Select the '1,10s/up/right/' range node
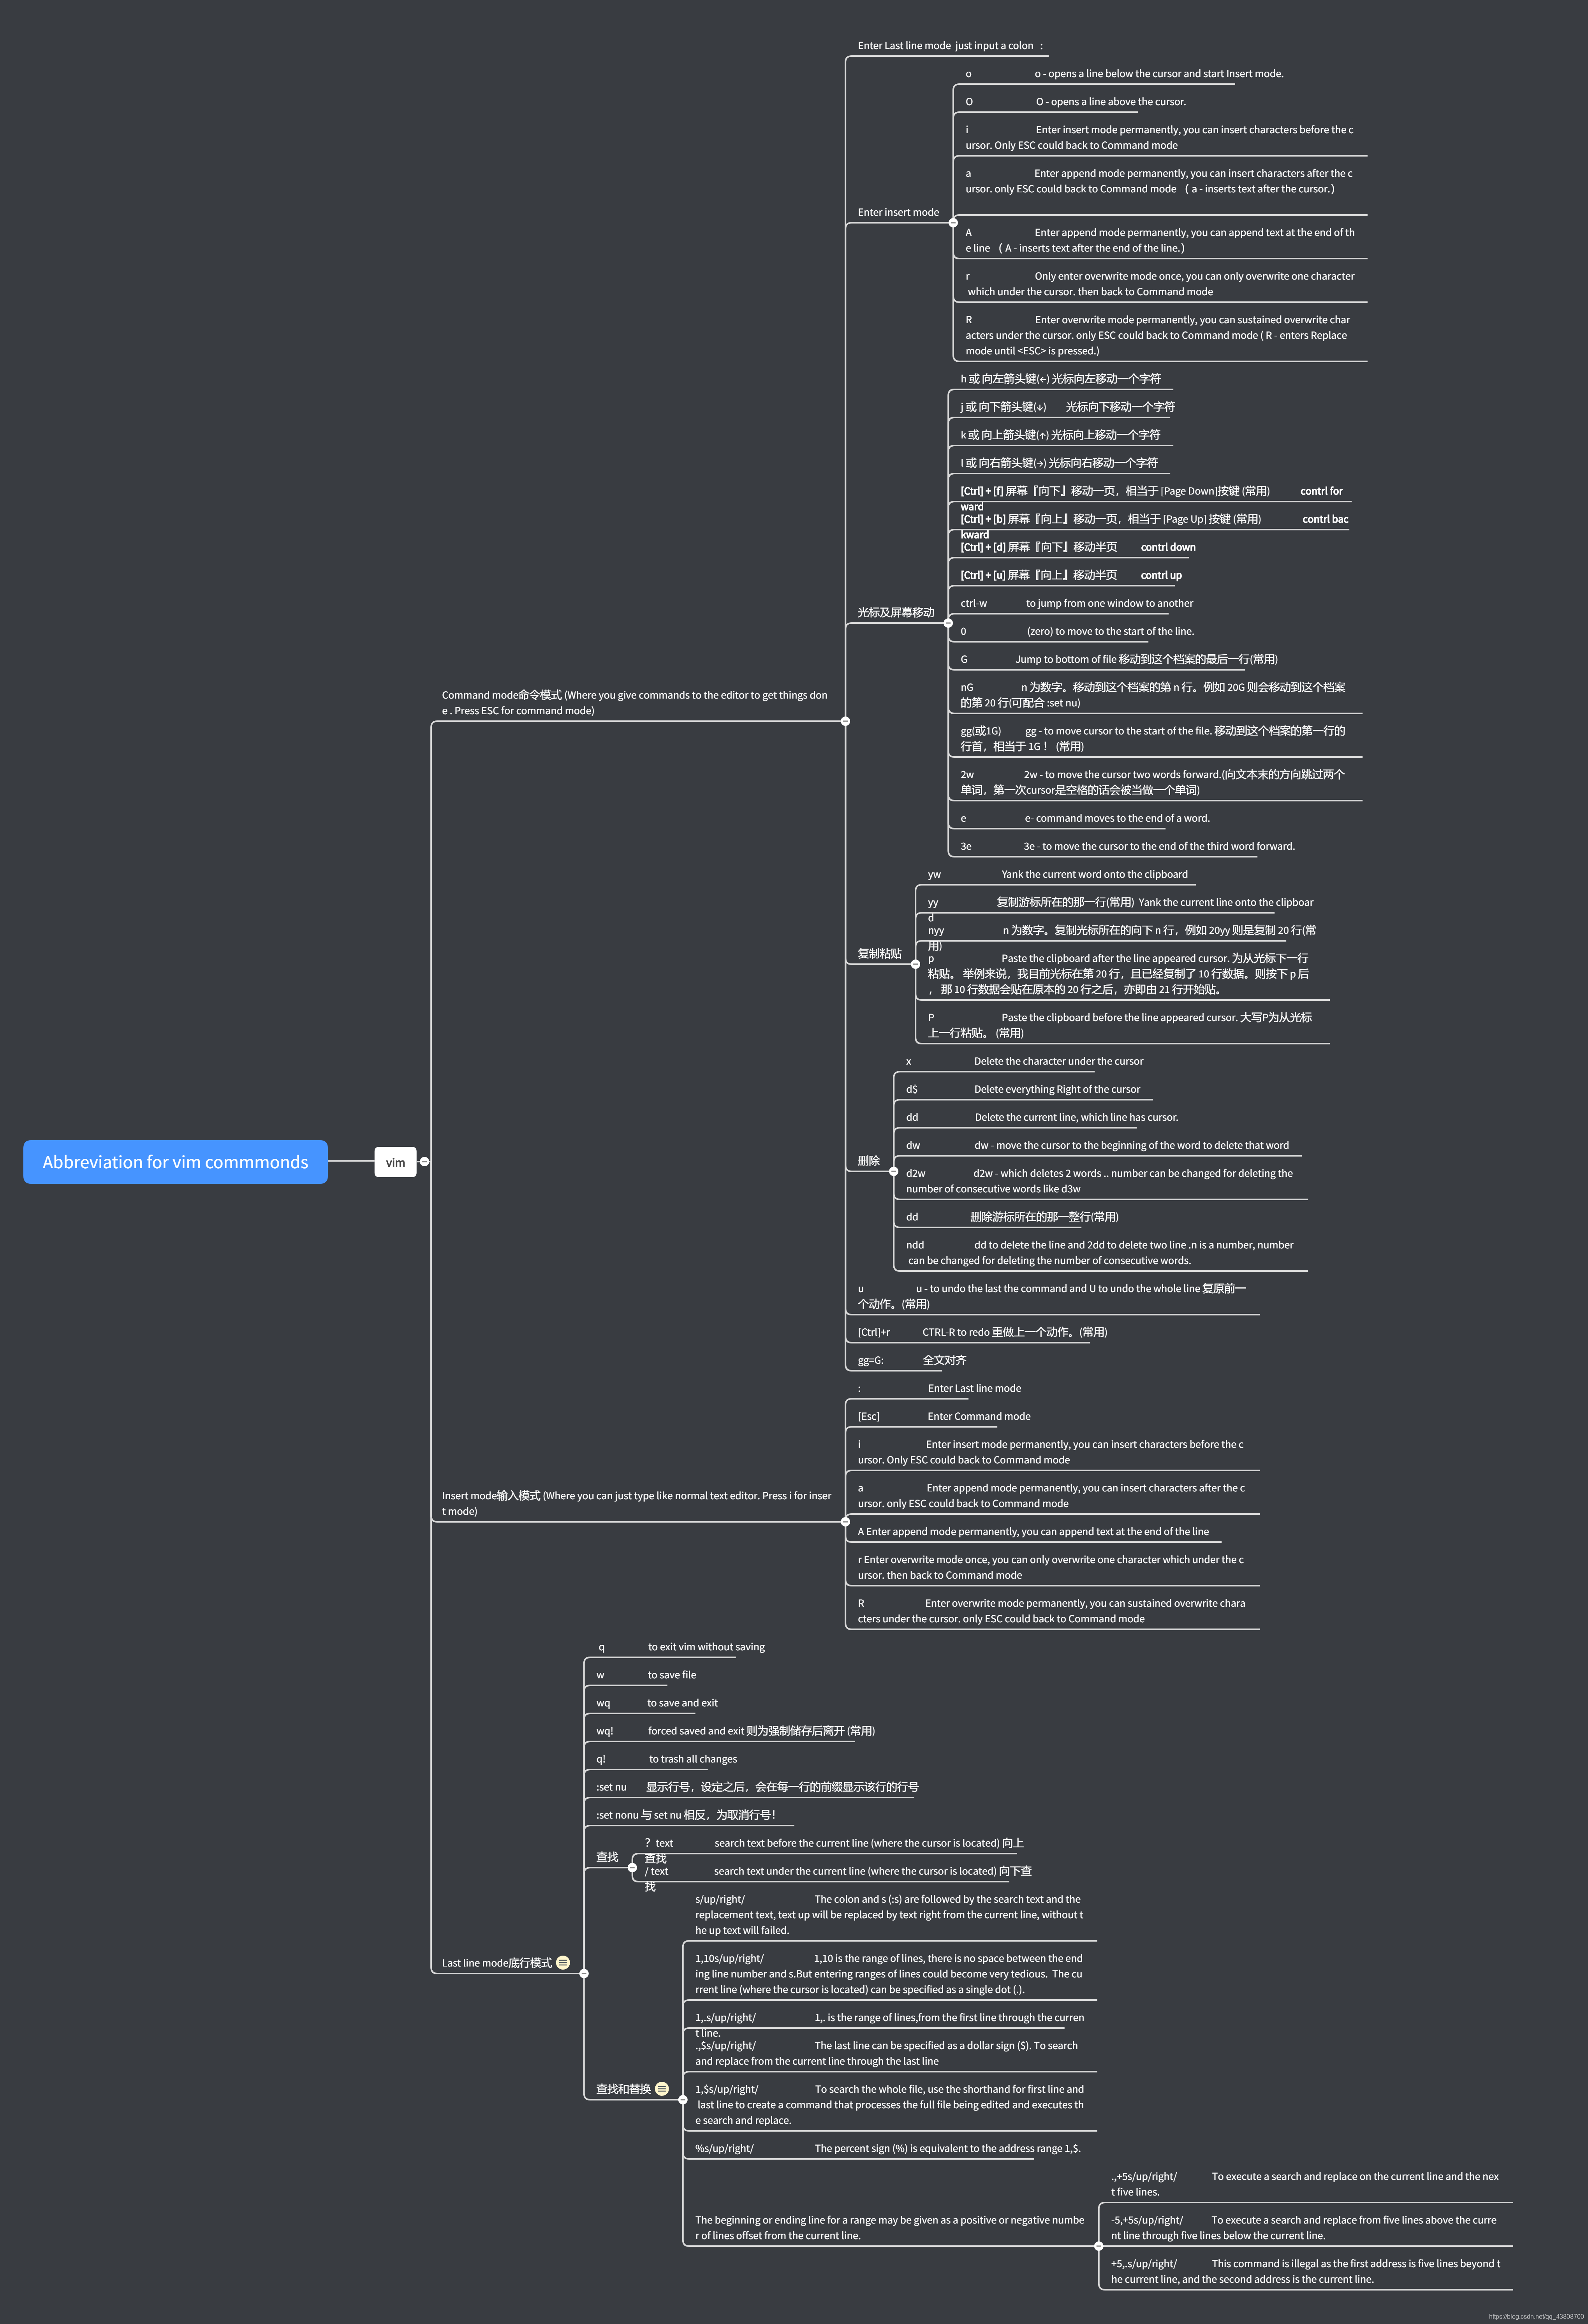 point(889,1974)
